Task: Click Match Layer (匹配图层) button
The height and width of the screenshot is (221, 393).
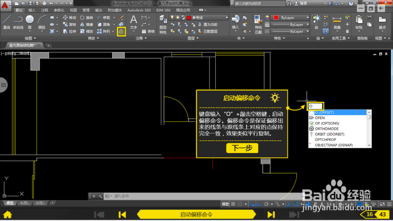Action: (208, 31)
